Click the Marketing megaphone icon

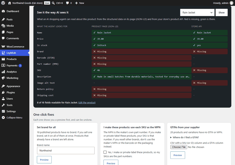tap(3, 78)
